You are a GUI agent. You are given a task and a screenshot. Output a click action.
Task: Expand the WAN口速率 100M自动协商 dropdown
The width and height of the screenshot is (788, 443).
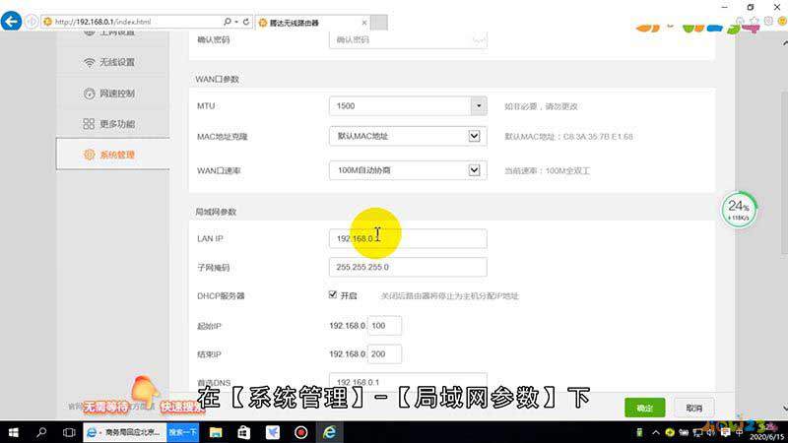(474, 170)
